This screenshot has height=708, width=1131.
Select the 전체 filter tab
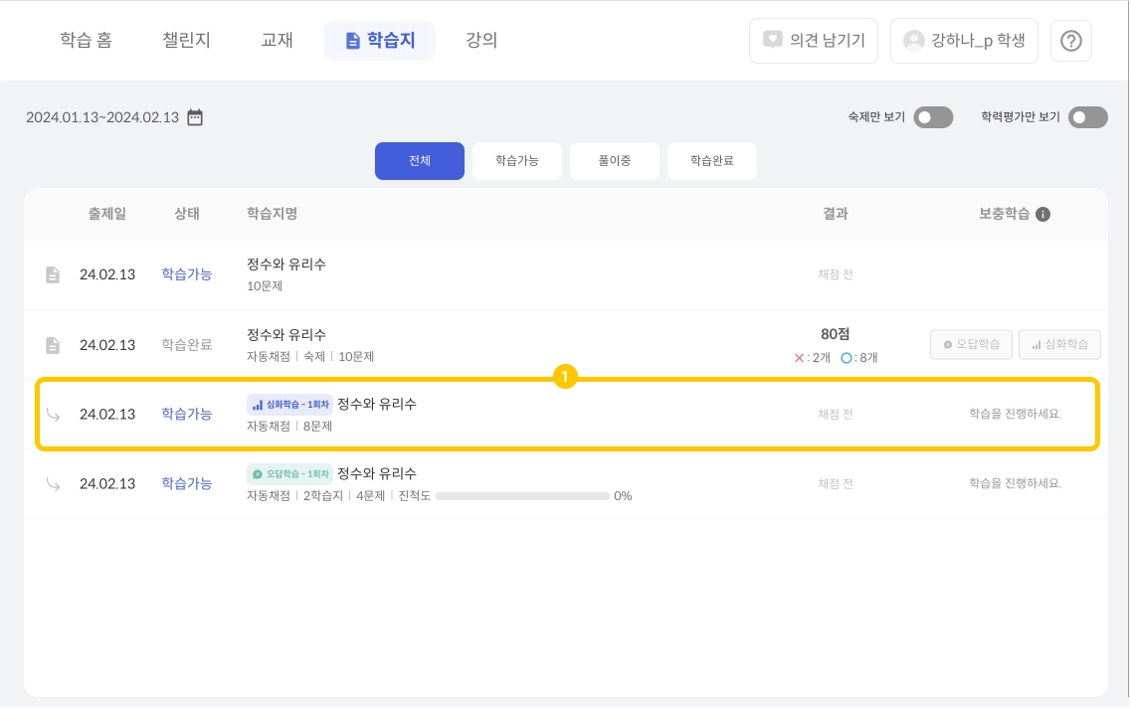pos(419,161)
